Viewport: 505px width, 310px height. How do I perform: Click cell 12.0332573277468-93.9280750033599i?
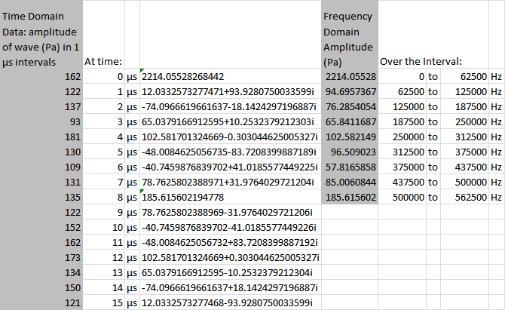click(x=231, y=303)
